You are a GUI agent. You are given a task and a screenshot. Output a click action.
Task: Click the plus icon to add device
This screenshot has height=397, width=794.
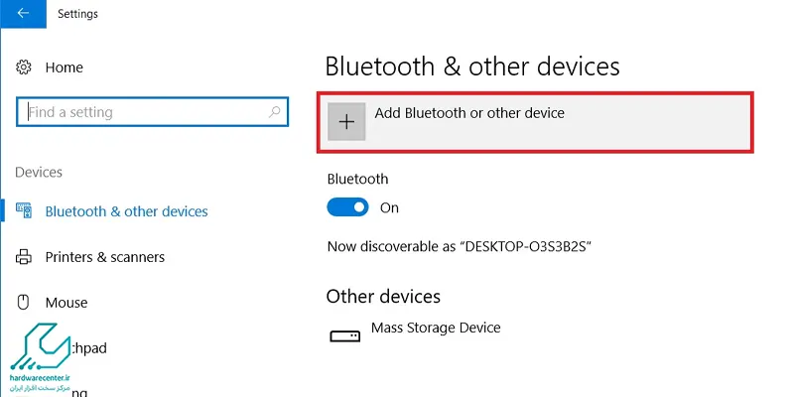(346, 121)
